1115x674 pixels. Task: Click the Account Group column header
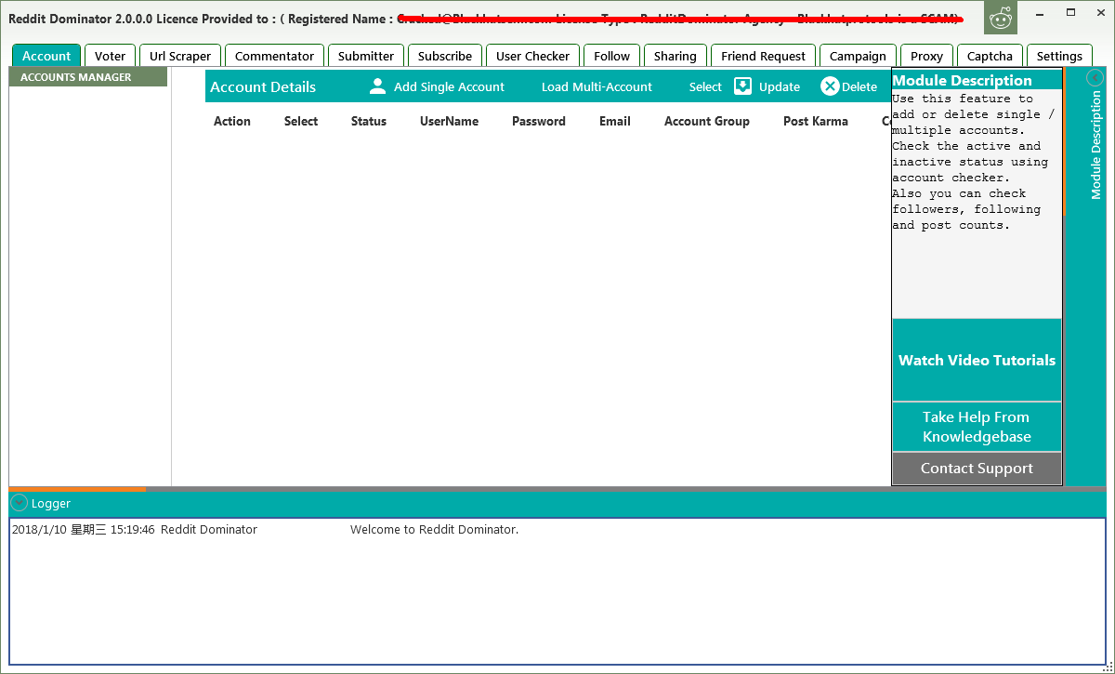[x=707, y=121]
